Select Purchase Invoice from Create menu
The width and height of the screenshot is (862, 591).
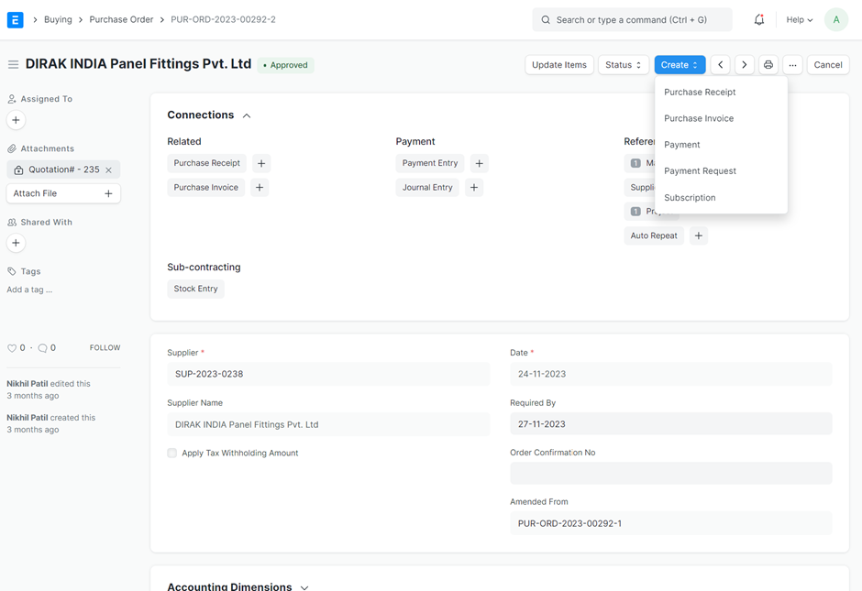[699, 118]
